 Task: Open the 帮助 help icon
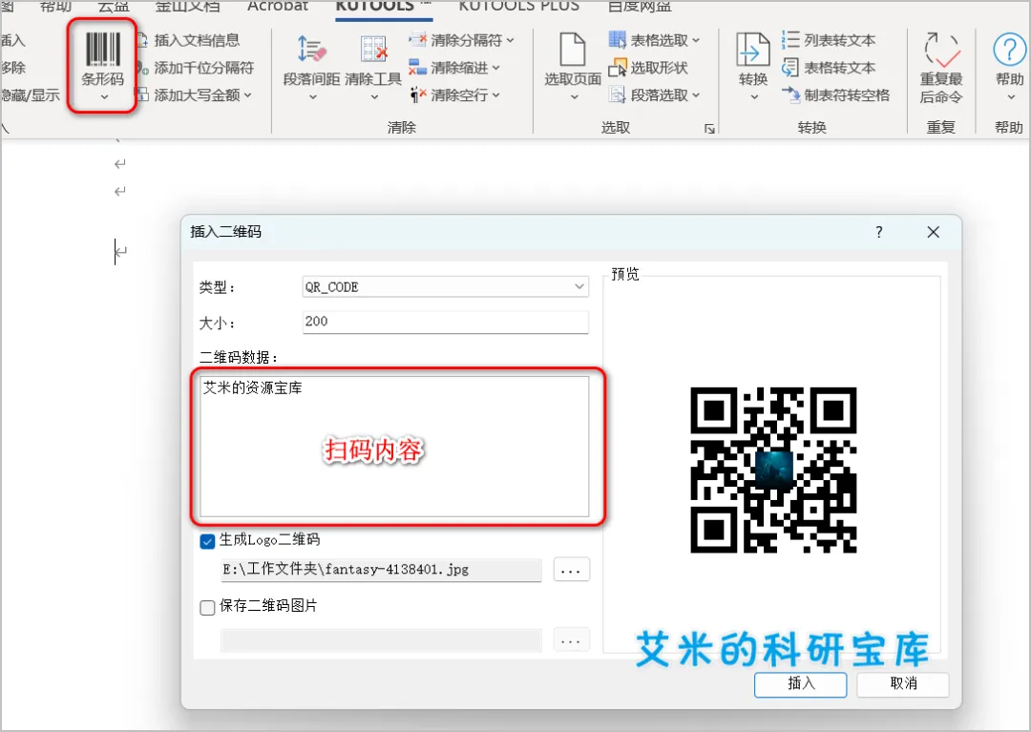[x=1009, y=50]
